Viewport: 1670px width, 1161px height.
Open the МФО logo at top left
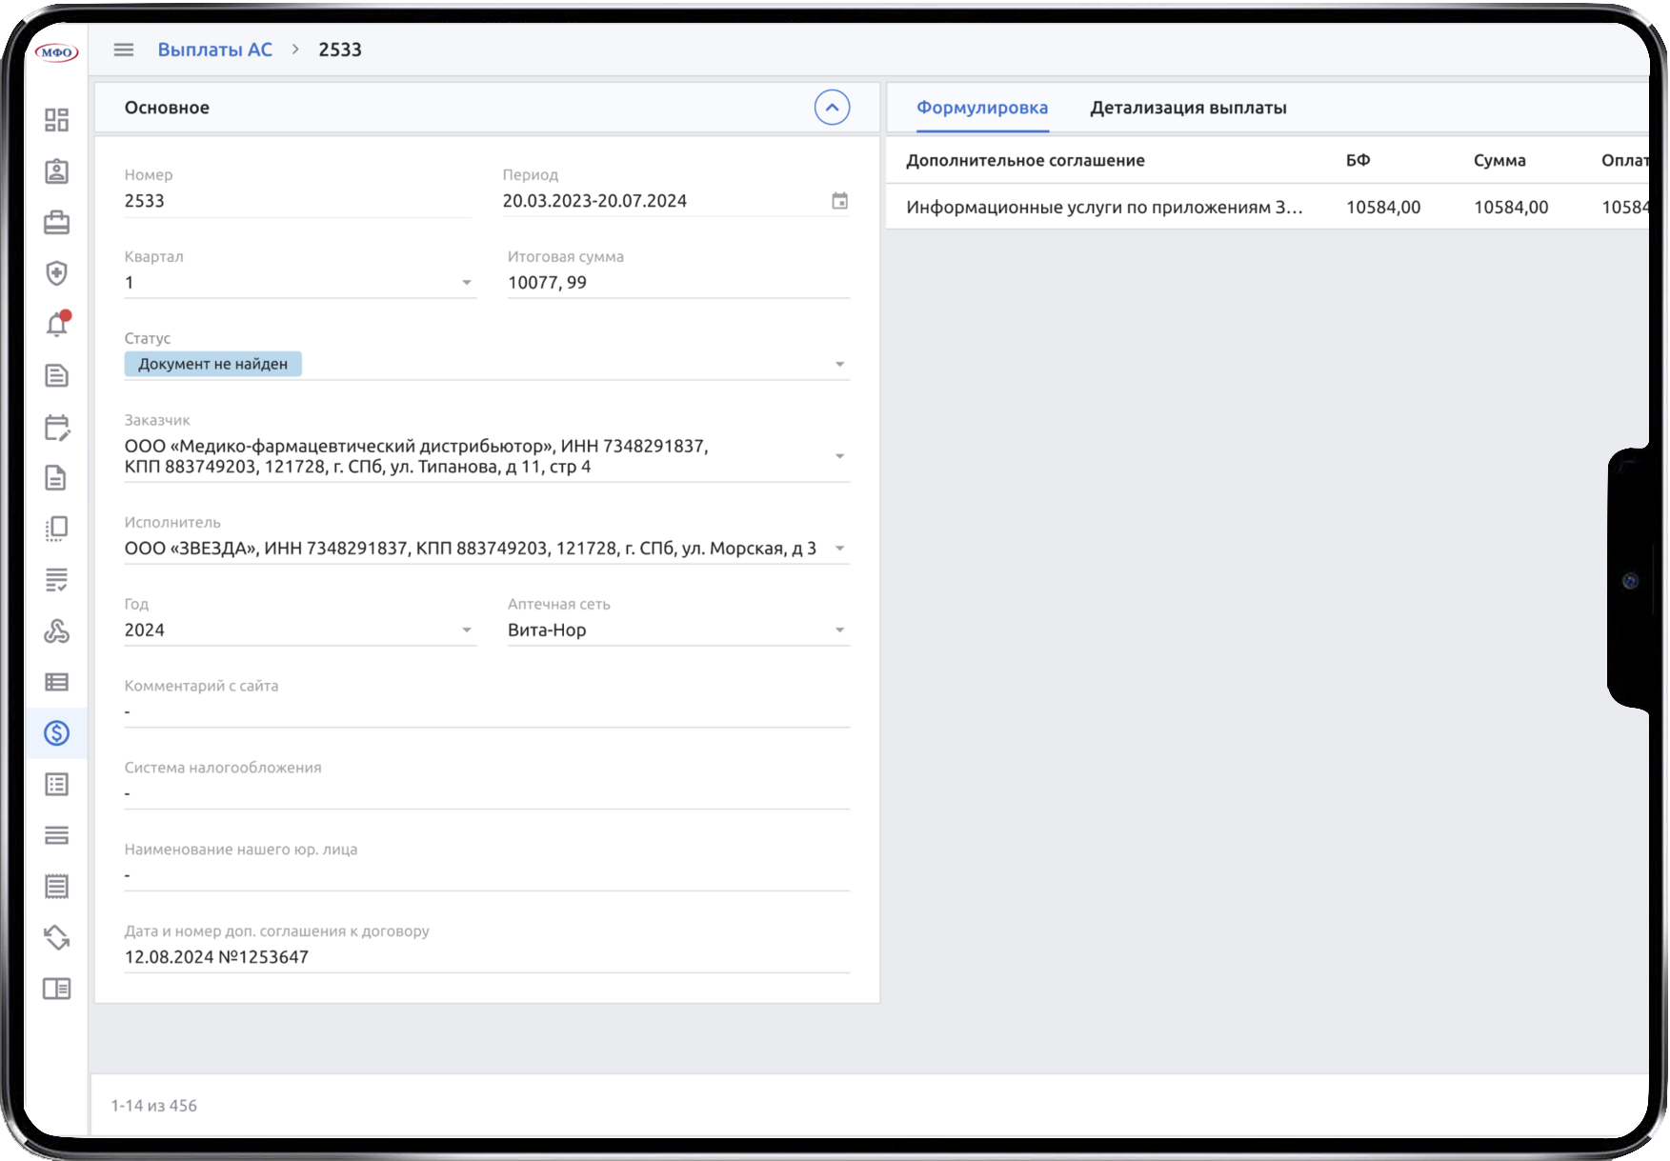click(x=54, y=51)
